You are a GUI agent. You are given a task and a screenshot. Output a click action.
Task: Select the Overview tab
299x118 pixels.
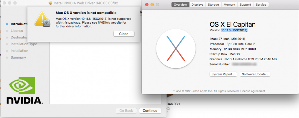180,4
